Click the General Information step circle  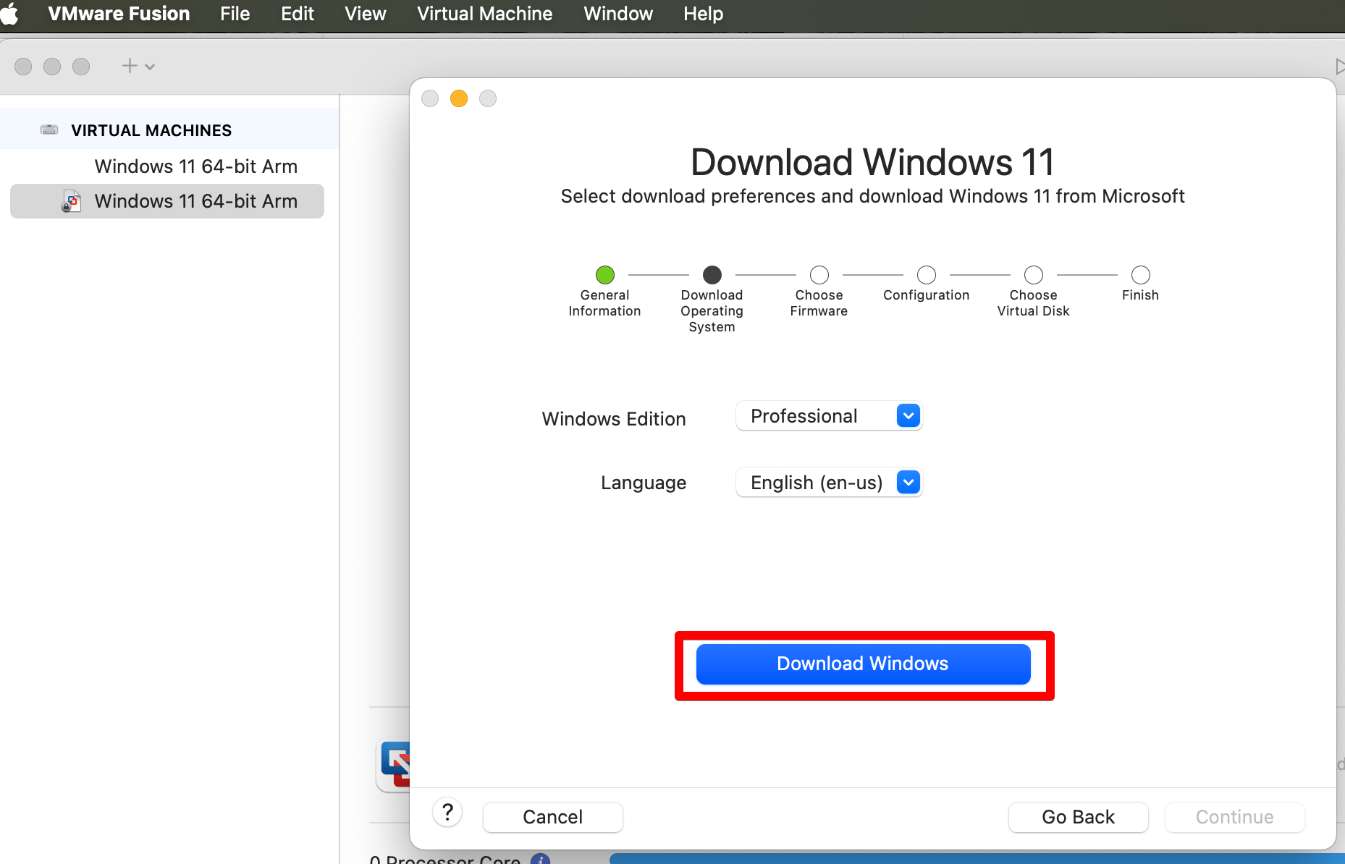coord(605,275)
